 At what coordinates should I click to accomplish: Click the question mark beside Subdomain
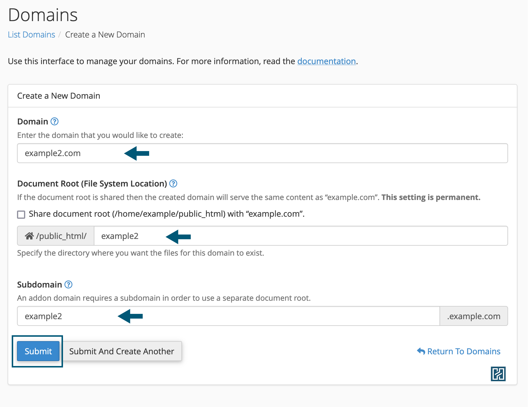point(68,285)
